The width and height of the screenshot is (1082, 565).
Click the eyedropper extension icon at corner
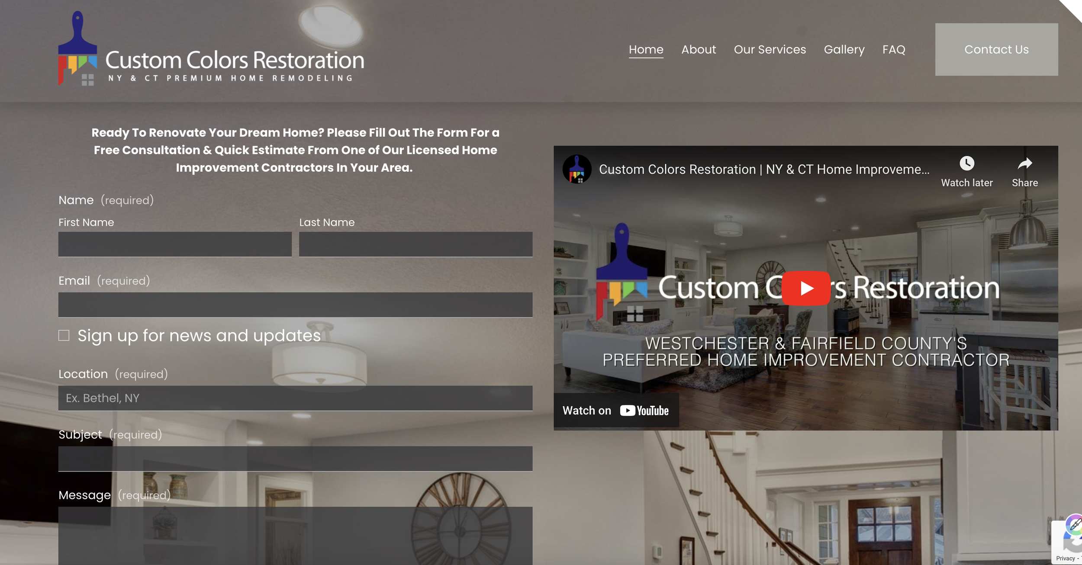[x=1075, y=525]
